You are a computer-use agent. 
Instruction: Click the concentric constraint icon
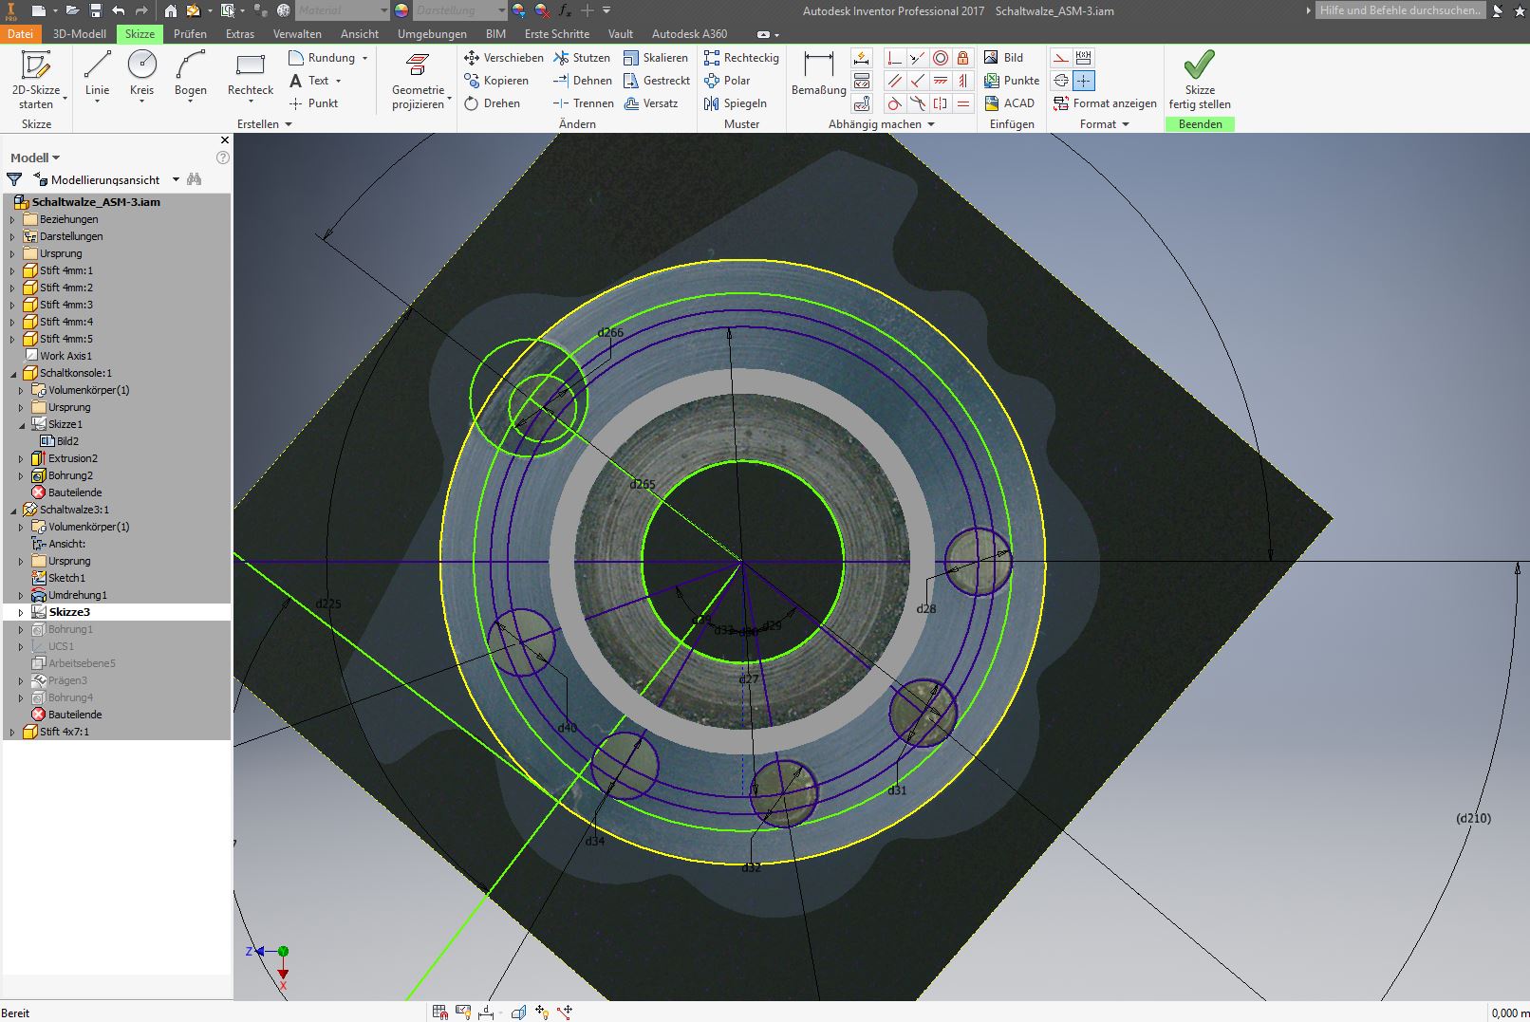tap(941, 58)
